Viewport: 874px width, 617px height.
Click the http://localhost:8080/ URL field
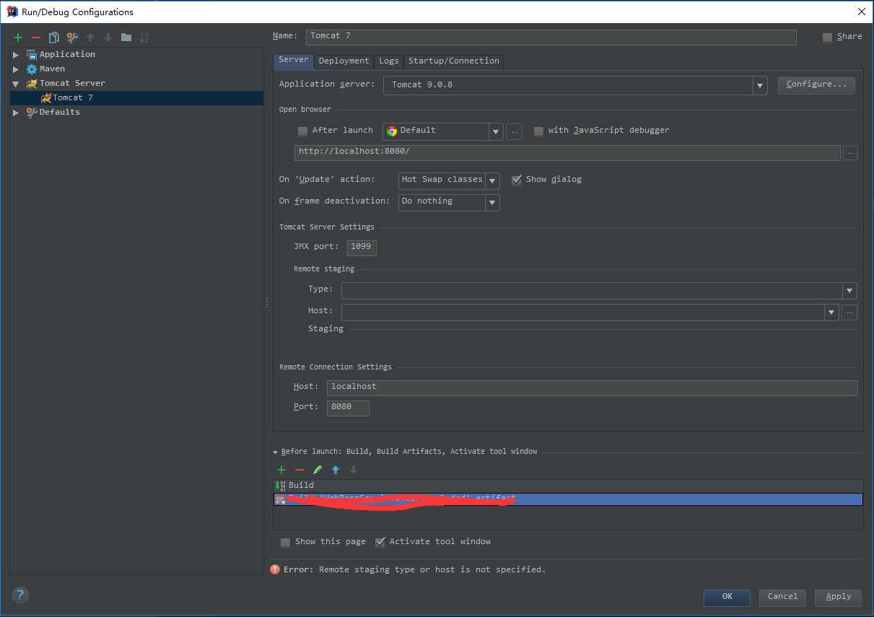(x=567, y=152)
